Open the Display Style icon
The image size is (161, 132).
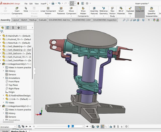[x=143, y=20]
